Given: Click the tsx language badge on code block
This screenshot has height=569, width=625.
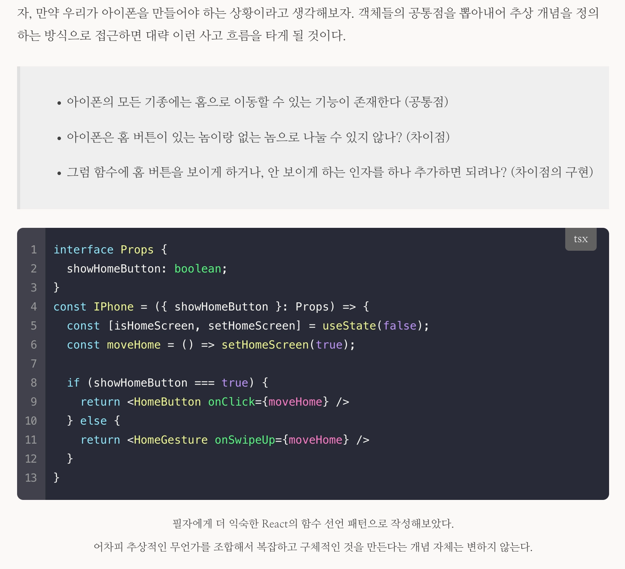Looking at the screenshot, I should 580,239.
